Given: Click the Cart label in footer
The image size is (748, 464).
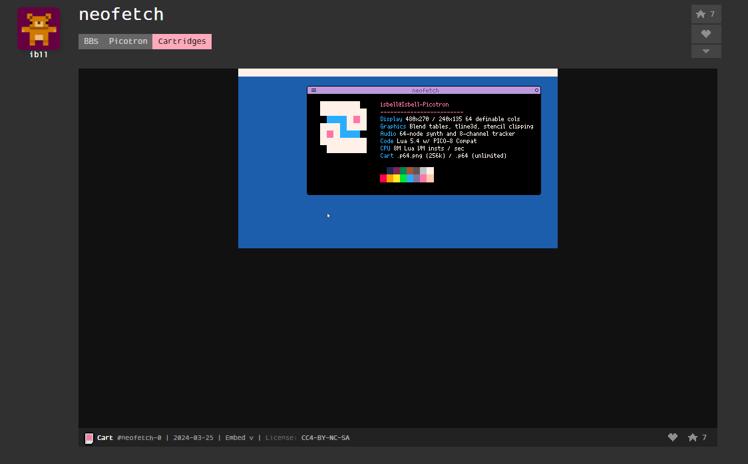Looking at the screenshot, I should [x=105, y=438].
